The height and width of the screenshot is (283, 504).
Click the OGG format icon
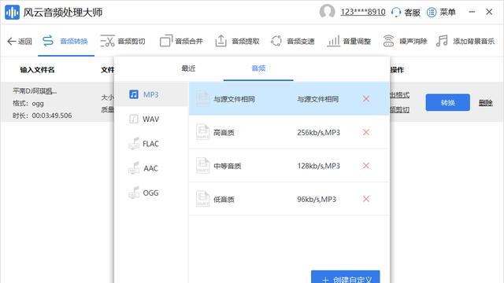click(134, 192)
